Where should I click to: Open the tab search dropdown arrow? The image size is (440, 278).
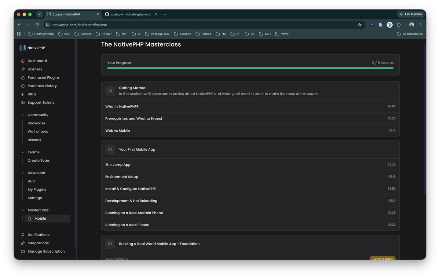click(40, 14)
